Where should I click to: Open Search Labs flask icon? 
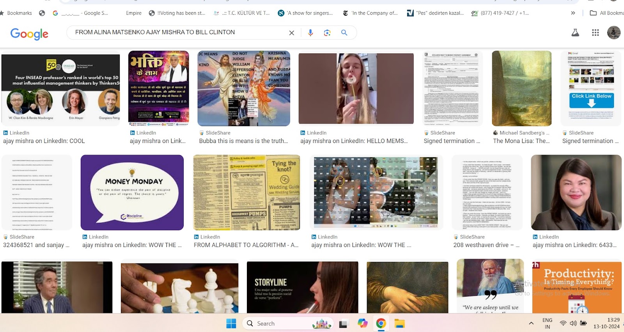(x=575, y=33)
